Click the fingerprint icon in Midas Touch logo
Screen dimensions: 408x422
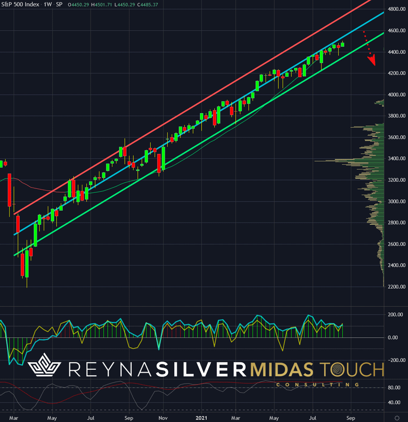[373, 369]
